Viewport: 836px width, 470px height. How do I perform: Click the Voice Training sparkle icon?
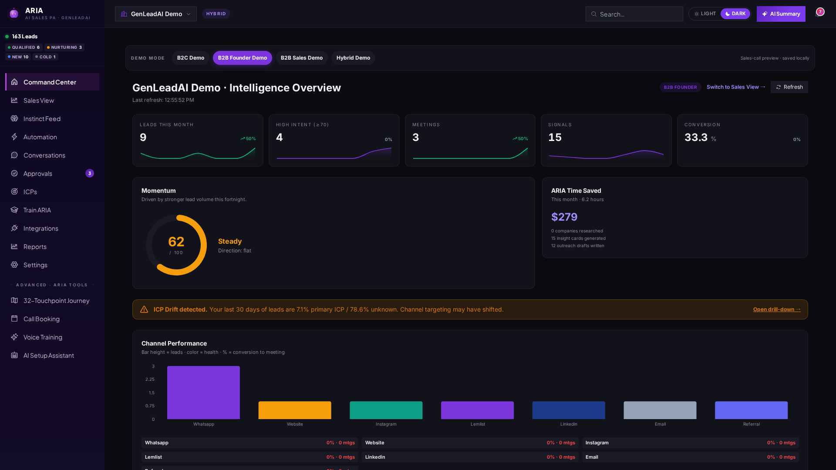[x=14, y=337]
